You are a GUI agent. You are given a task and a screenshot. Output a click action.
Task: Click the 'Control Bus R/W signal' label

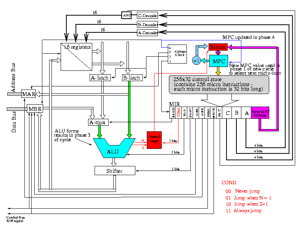[x=15, y=219]
